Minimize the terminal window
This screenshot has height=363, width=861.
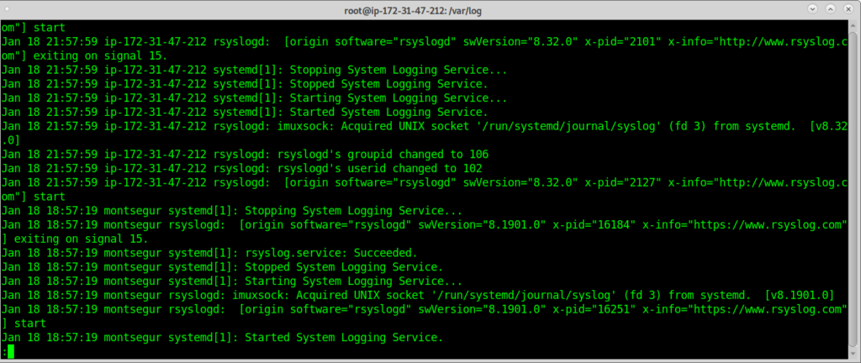(x=812, y=8)
